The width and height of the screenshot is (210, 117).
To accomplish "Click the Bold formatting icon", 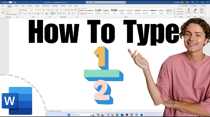I will point(20,13).
